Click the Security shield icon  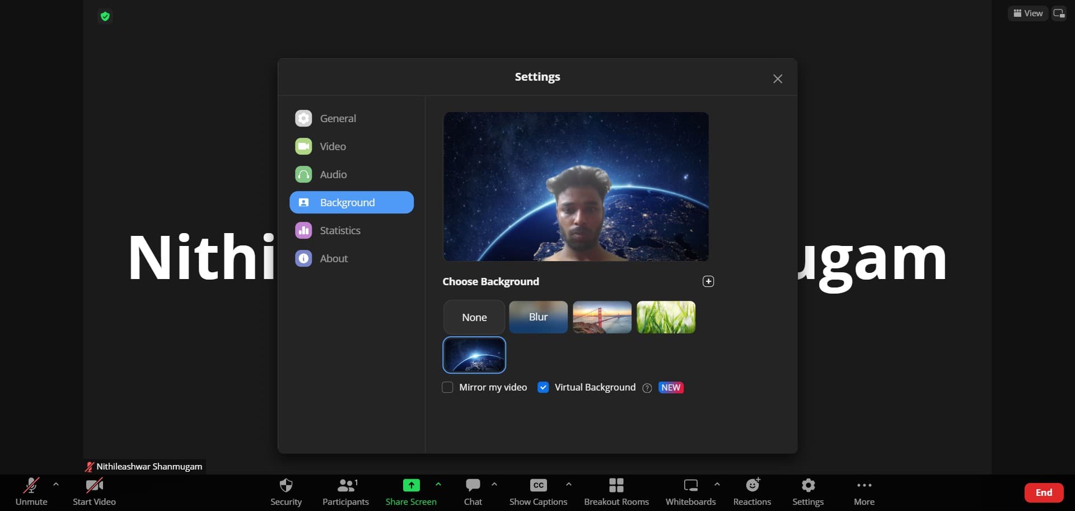coord(286,485)
